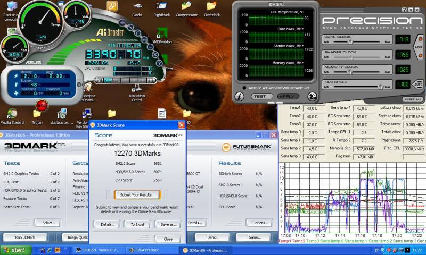Open the Risorse del computer icon
Image resolution: width=426 pixels, height=255 pixels.
click(x=10, y=10)
